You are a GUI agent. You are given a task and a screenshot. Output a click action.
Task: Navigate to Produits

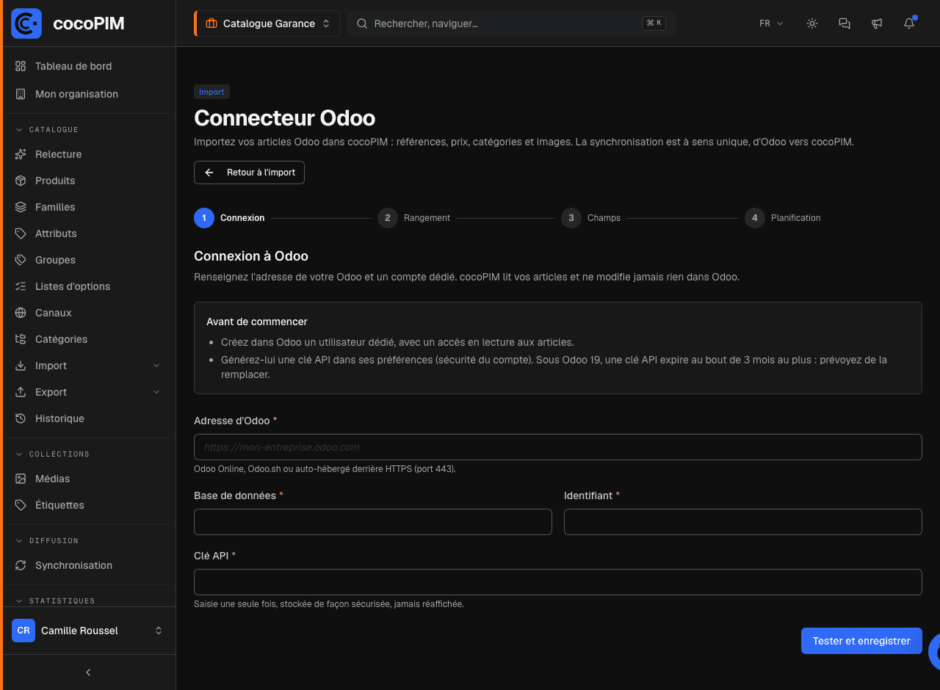[88, 181]
